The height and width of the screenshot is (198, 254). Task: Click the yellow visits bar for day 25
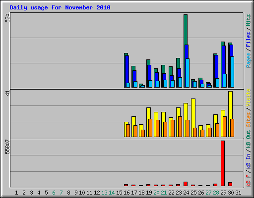click(193, 113)
